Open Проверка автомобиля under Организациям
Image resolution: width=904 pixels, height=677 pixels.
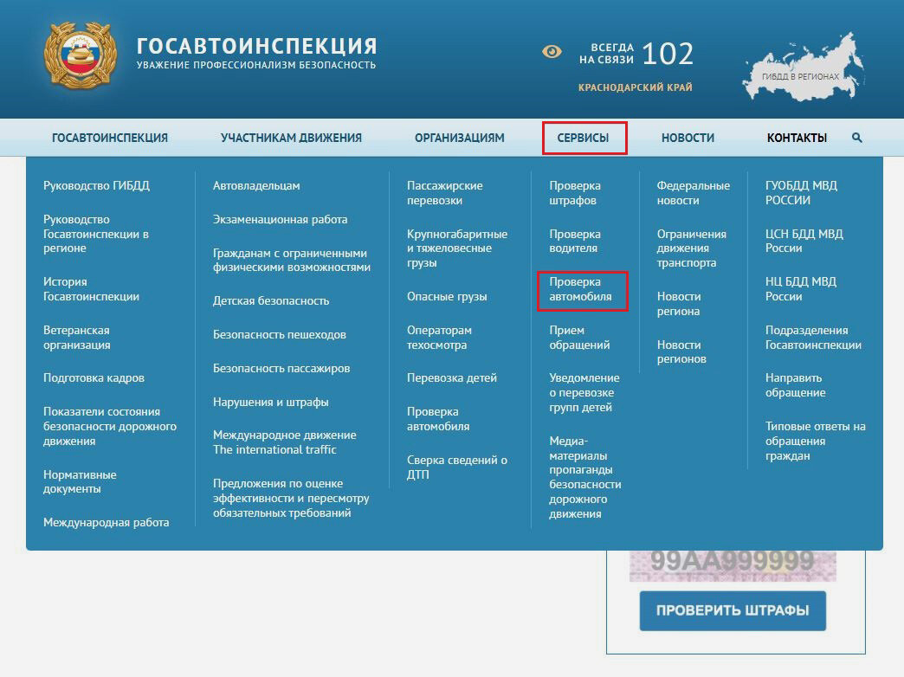click(x=438, y=419)
